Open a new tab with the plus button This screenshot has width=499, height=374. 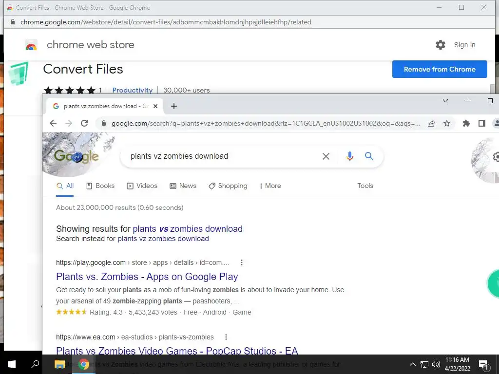pyautogui.click(x=174, y=106)
